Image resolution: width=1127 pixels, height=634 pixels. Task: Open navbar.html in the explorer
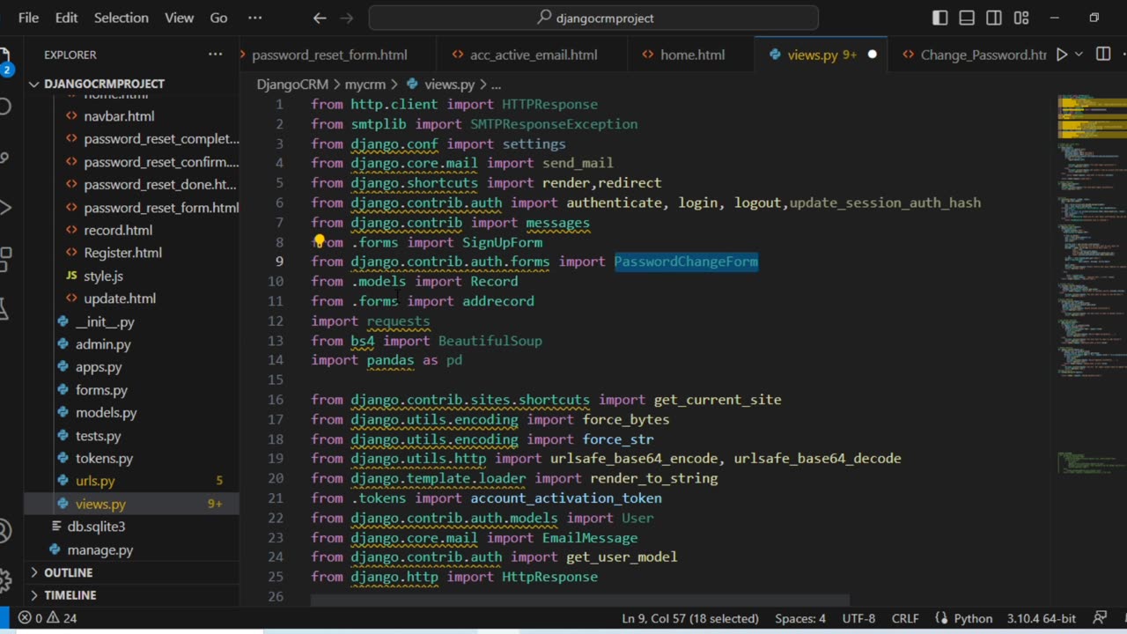point(119,115)
